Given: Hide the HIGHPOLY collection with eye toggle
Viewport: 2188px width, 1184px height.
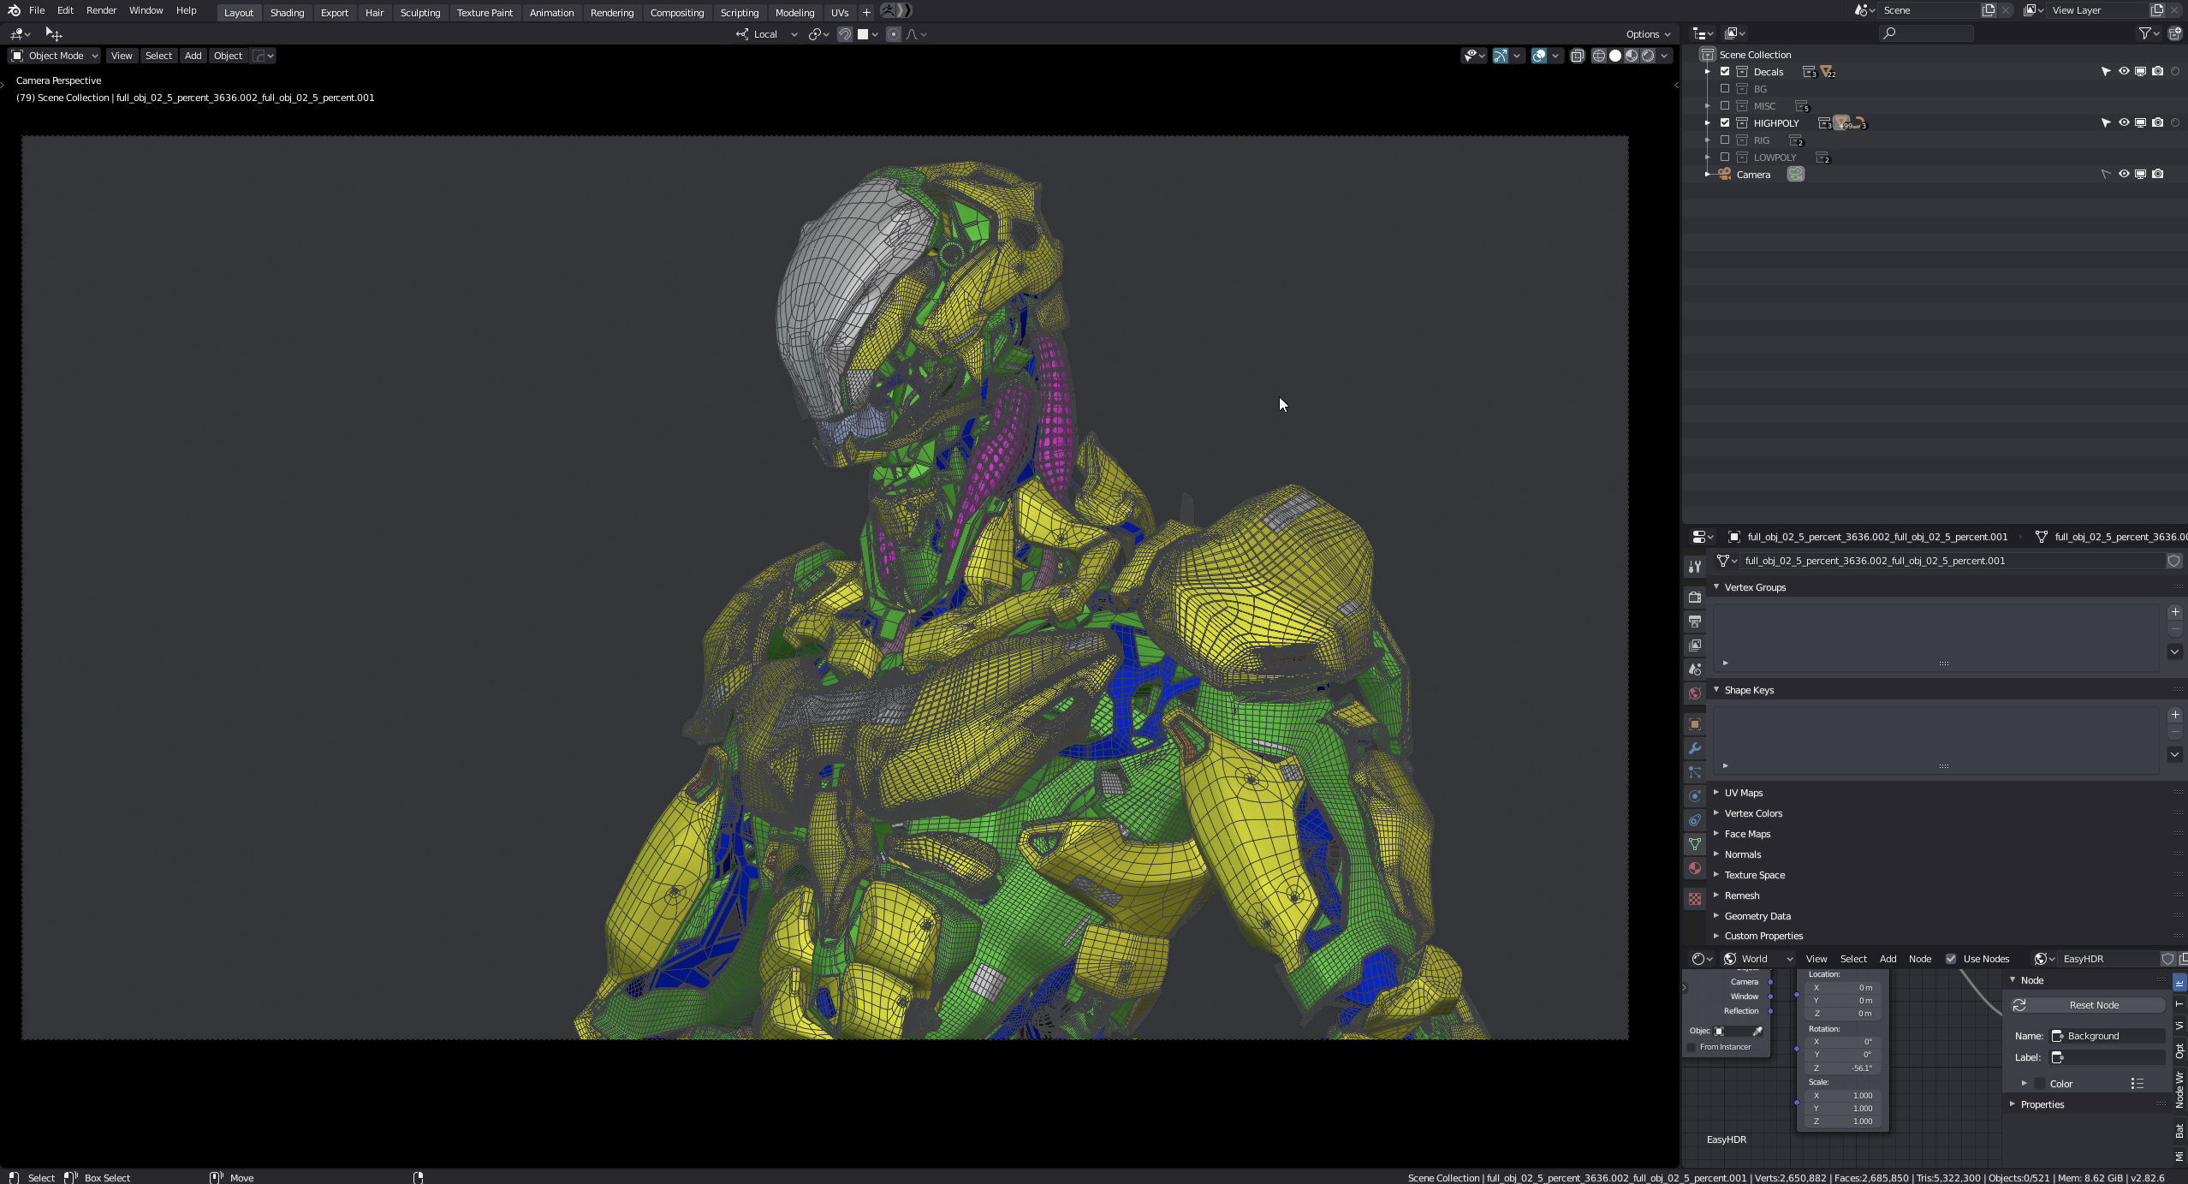Looking at the screenshot, I should coord(2123,122).
